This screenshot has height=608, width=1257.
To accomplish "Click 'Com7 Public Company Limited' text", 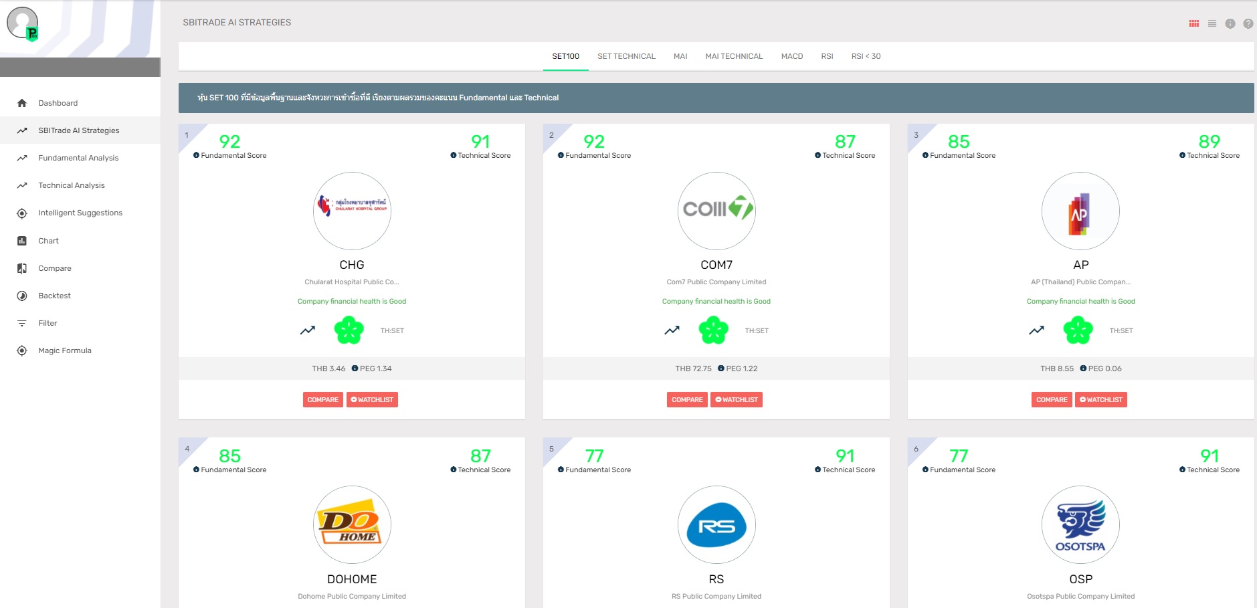I will (716, 282).
